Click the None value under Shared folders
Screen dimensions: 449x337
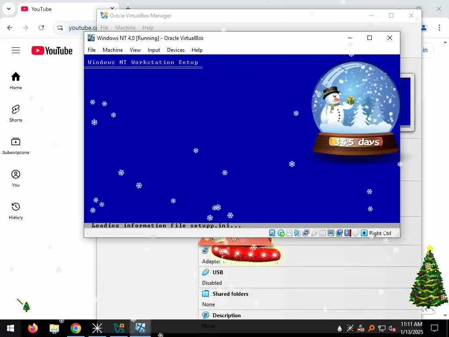[x=208, y=305]
